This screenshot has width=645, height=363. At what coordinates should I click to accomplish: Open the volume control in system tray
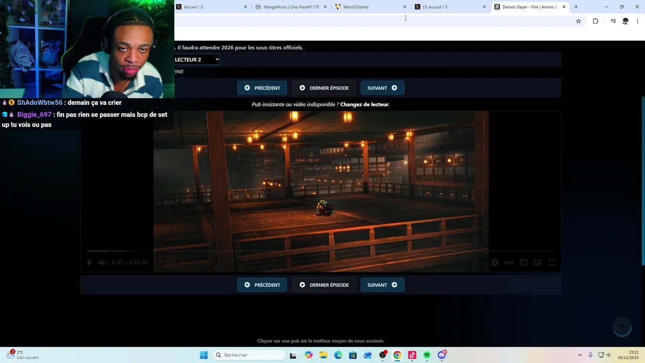pos(608,355)
